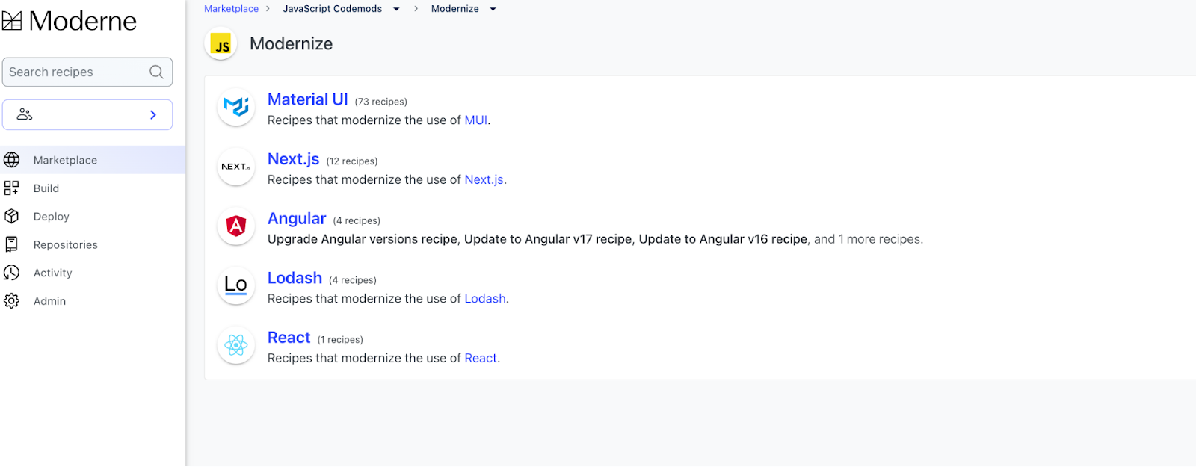The height and width of the screenshot is (467, 1196).
Task: Open the React category heading
Action: pos(289,338)
